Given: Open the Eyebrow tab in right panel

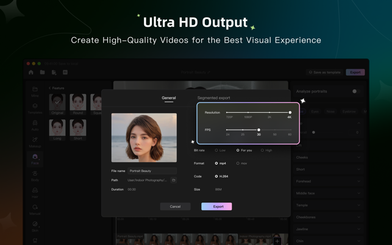Looking at the screenshot, I should tap(349, 112).
